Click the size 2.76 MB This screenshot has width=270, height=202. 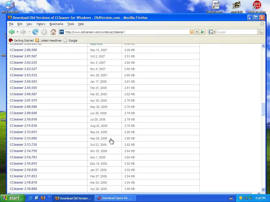pos(129,100)
